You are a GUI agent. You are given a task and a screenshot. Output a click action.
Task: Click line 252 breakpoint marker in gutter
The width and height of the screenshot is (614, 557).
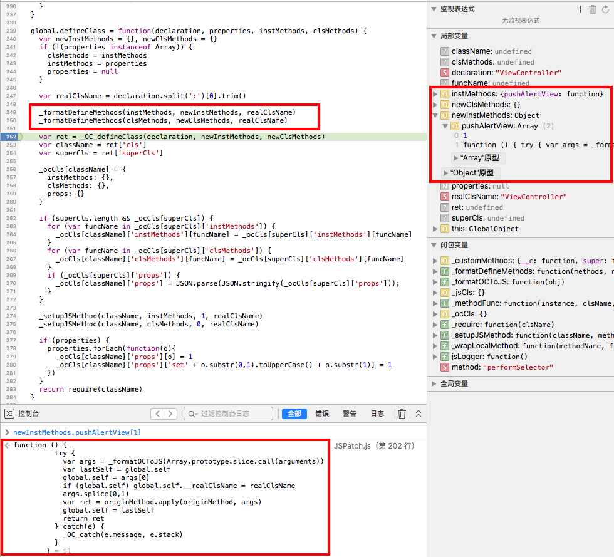coord(12,137)
